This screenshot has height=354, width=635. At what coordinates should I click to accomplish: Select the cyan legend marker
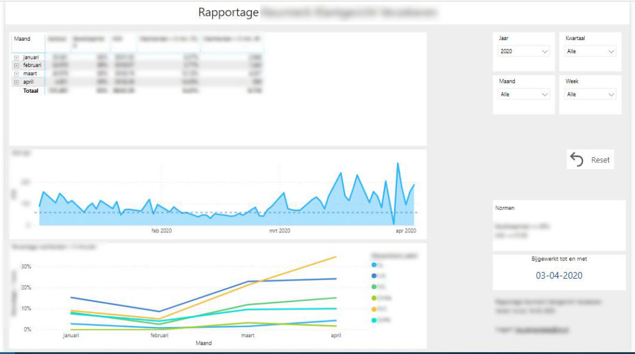(x=374, y=320)
